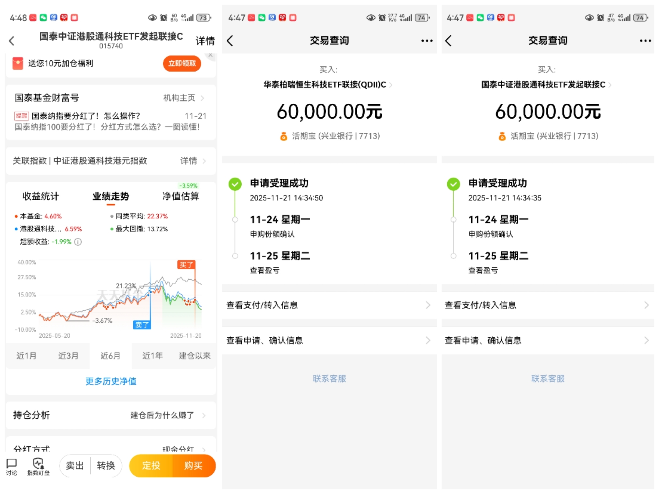Open the 更多历史净值 link
Image resolution: width=659 pixels, height=494 pixels.
pos(111,381)
